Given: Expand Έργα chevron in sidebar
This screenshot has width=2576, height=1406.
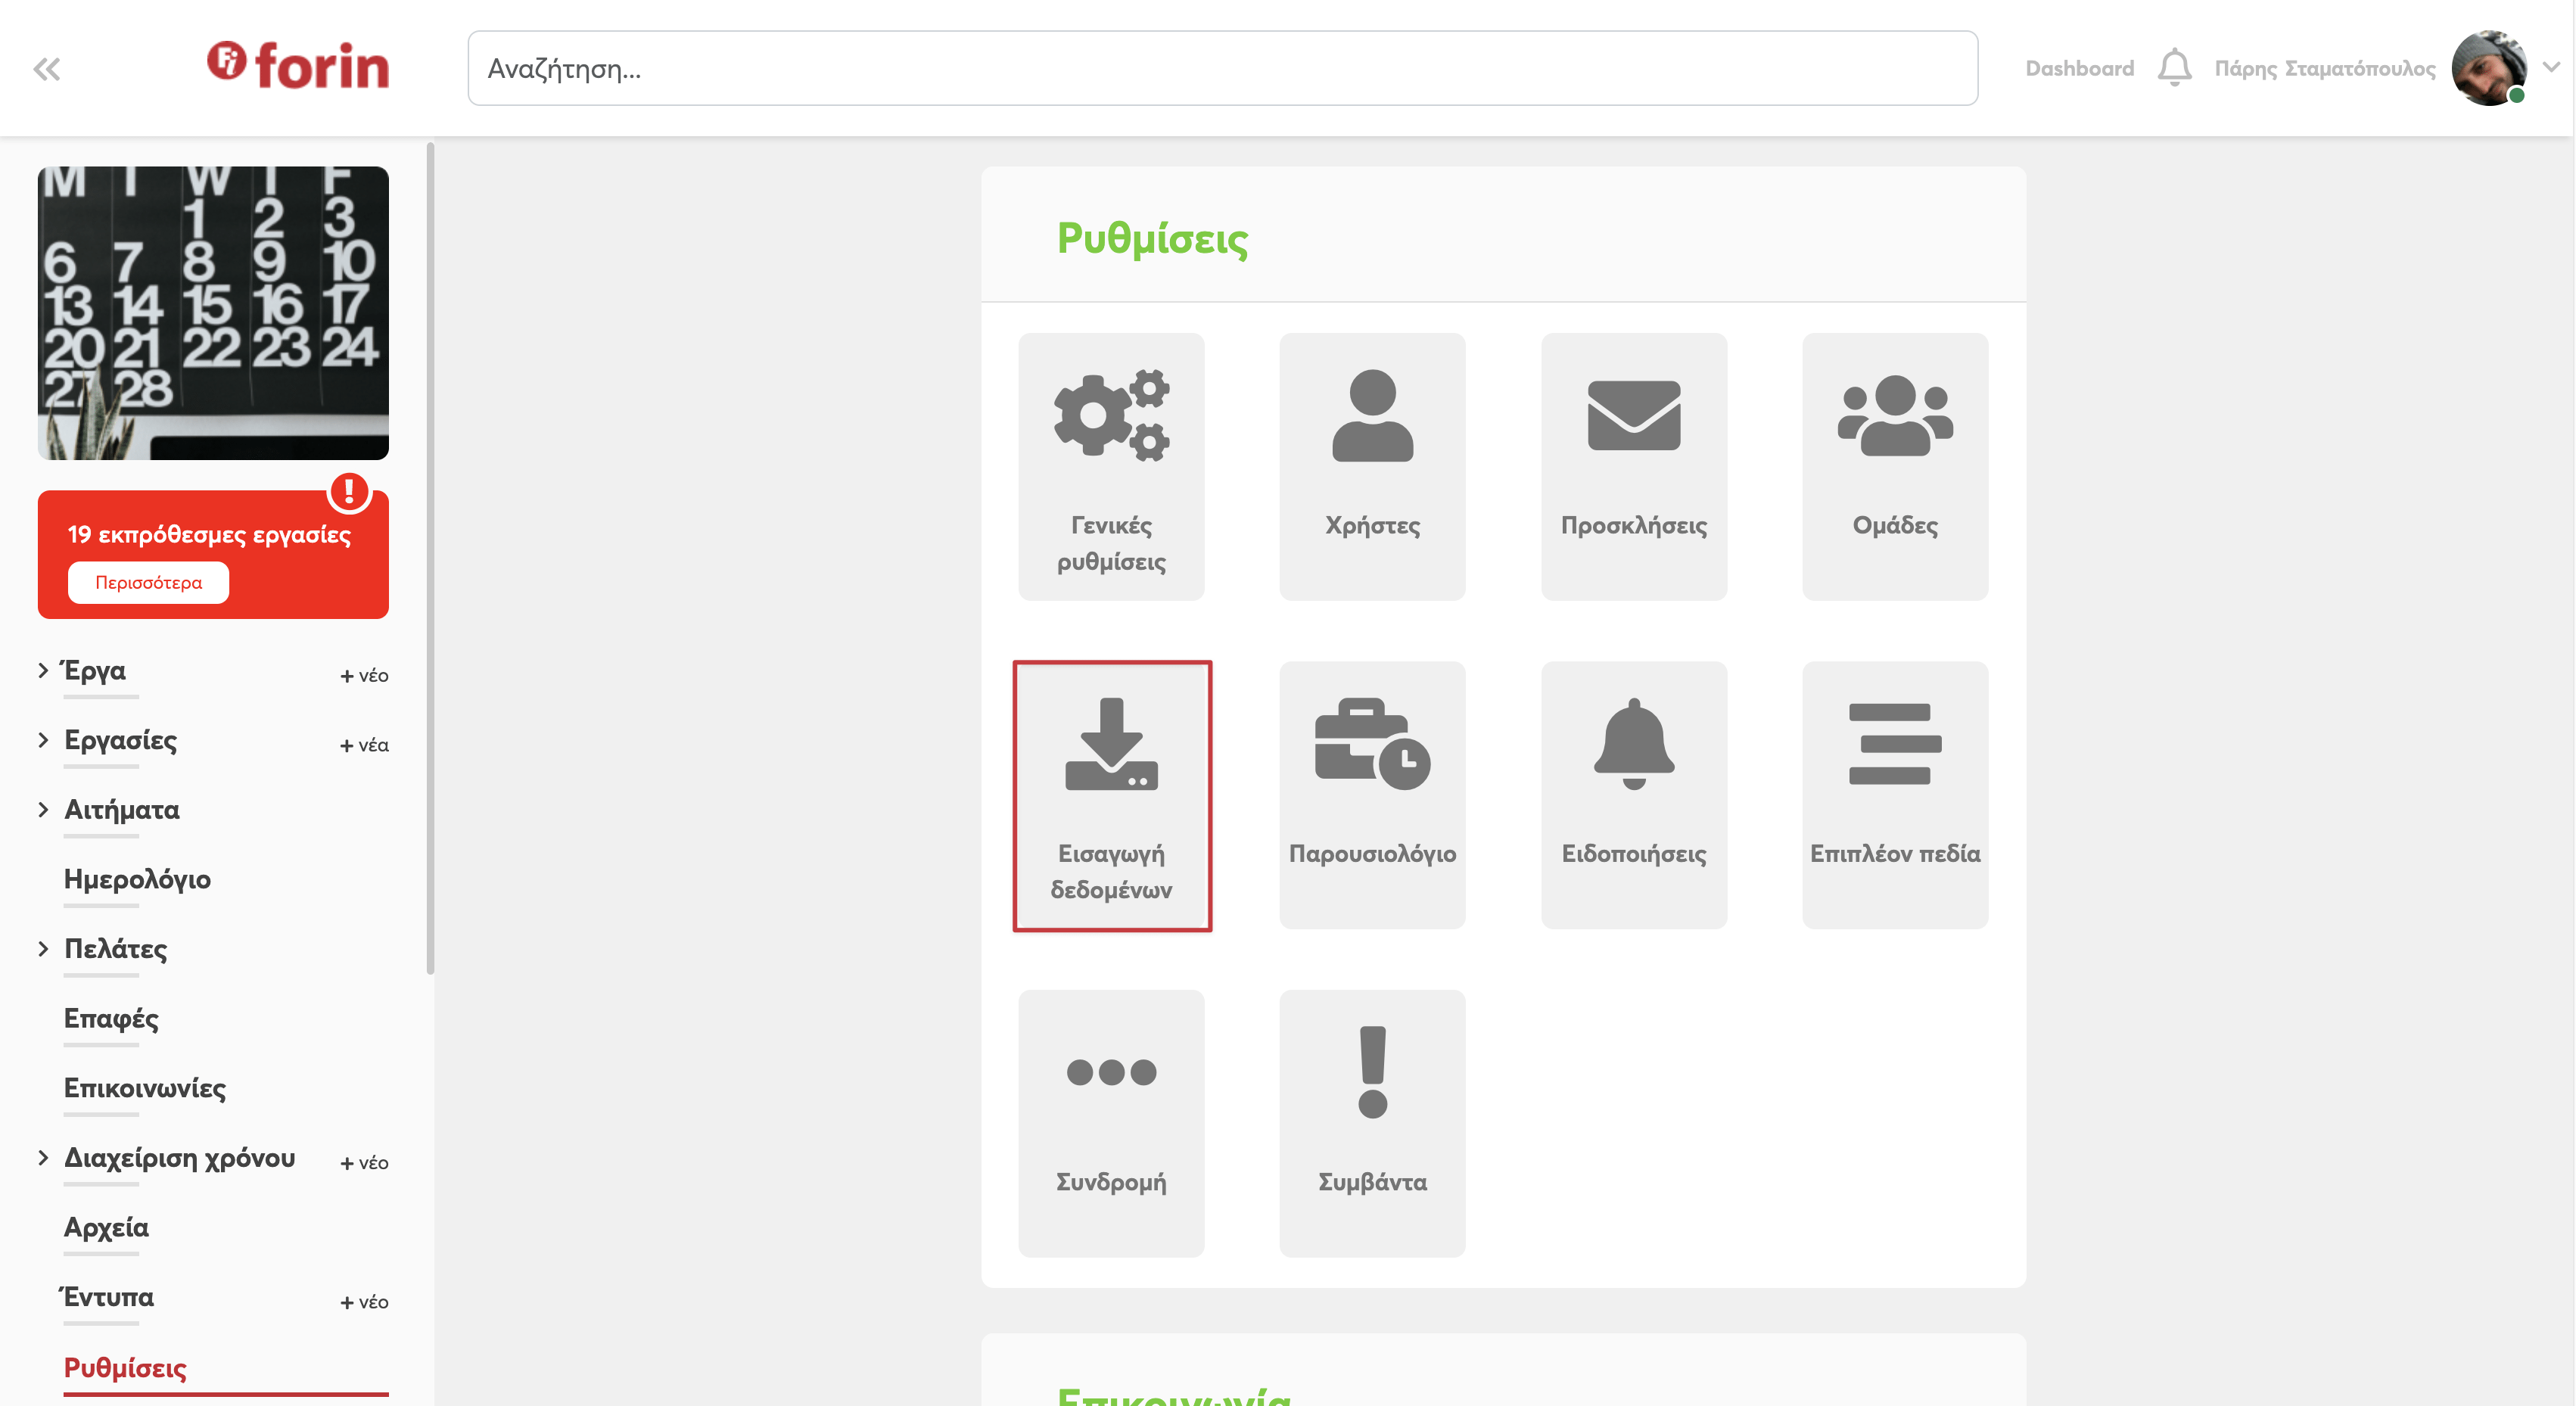Looking at the screenshot, I should (43, 670).
